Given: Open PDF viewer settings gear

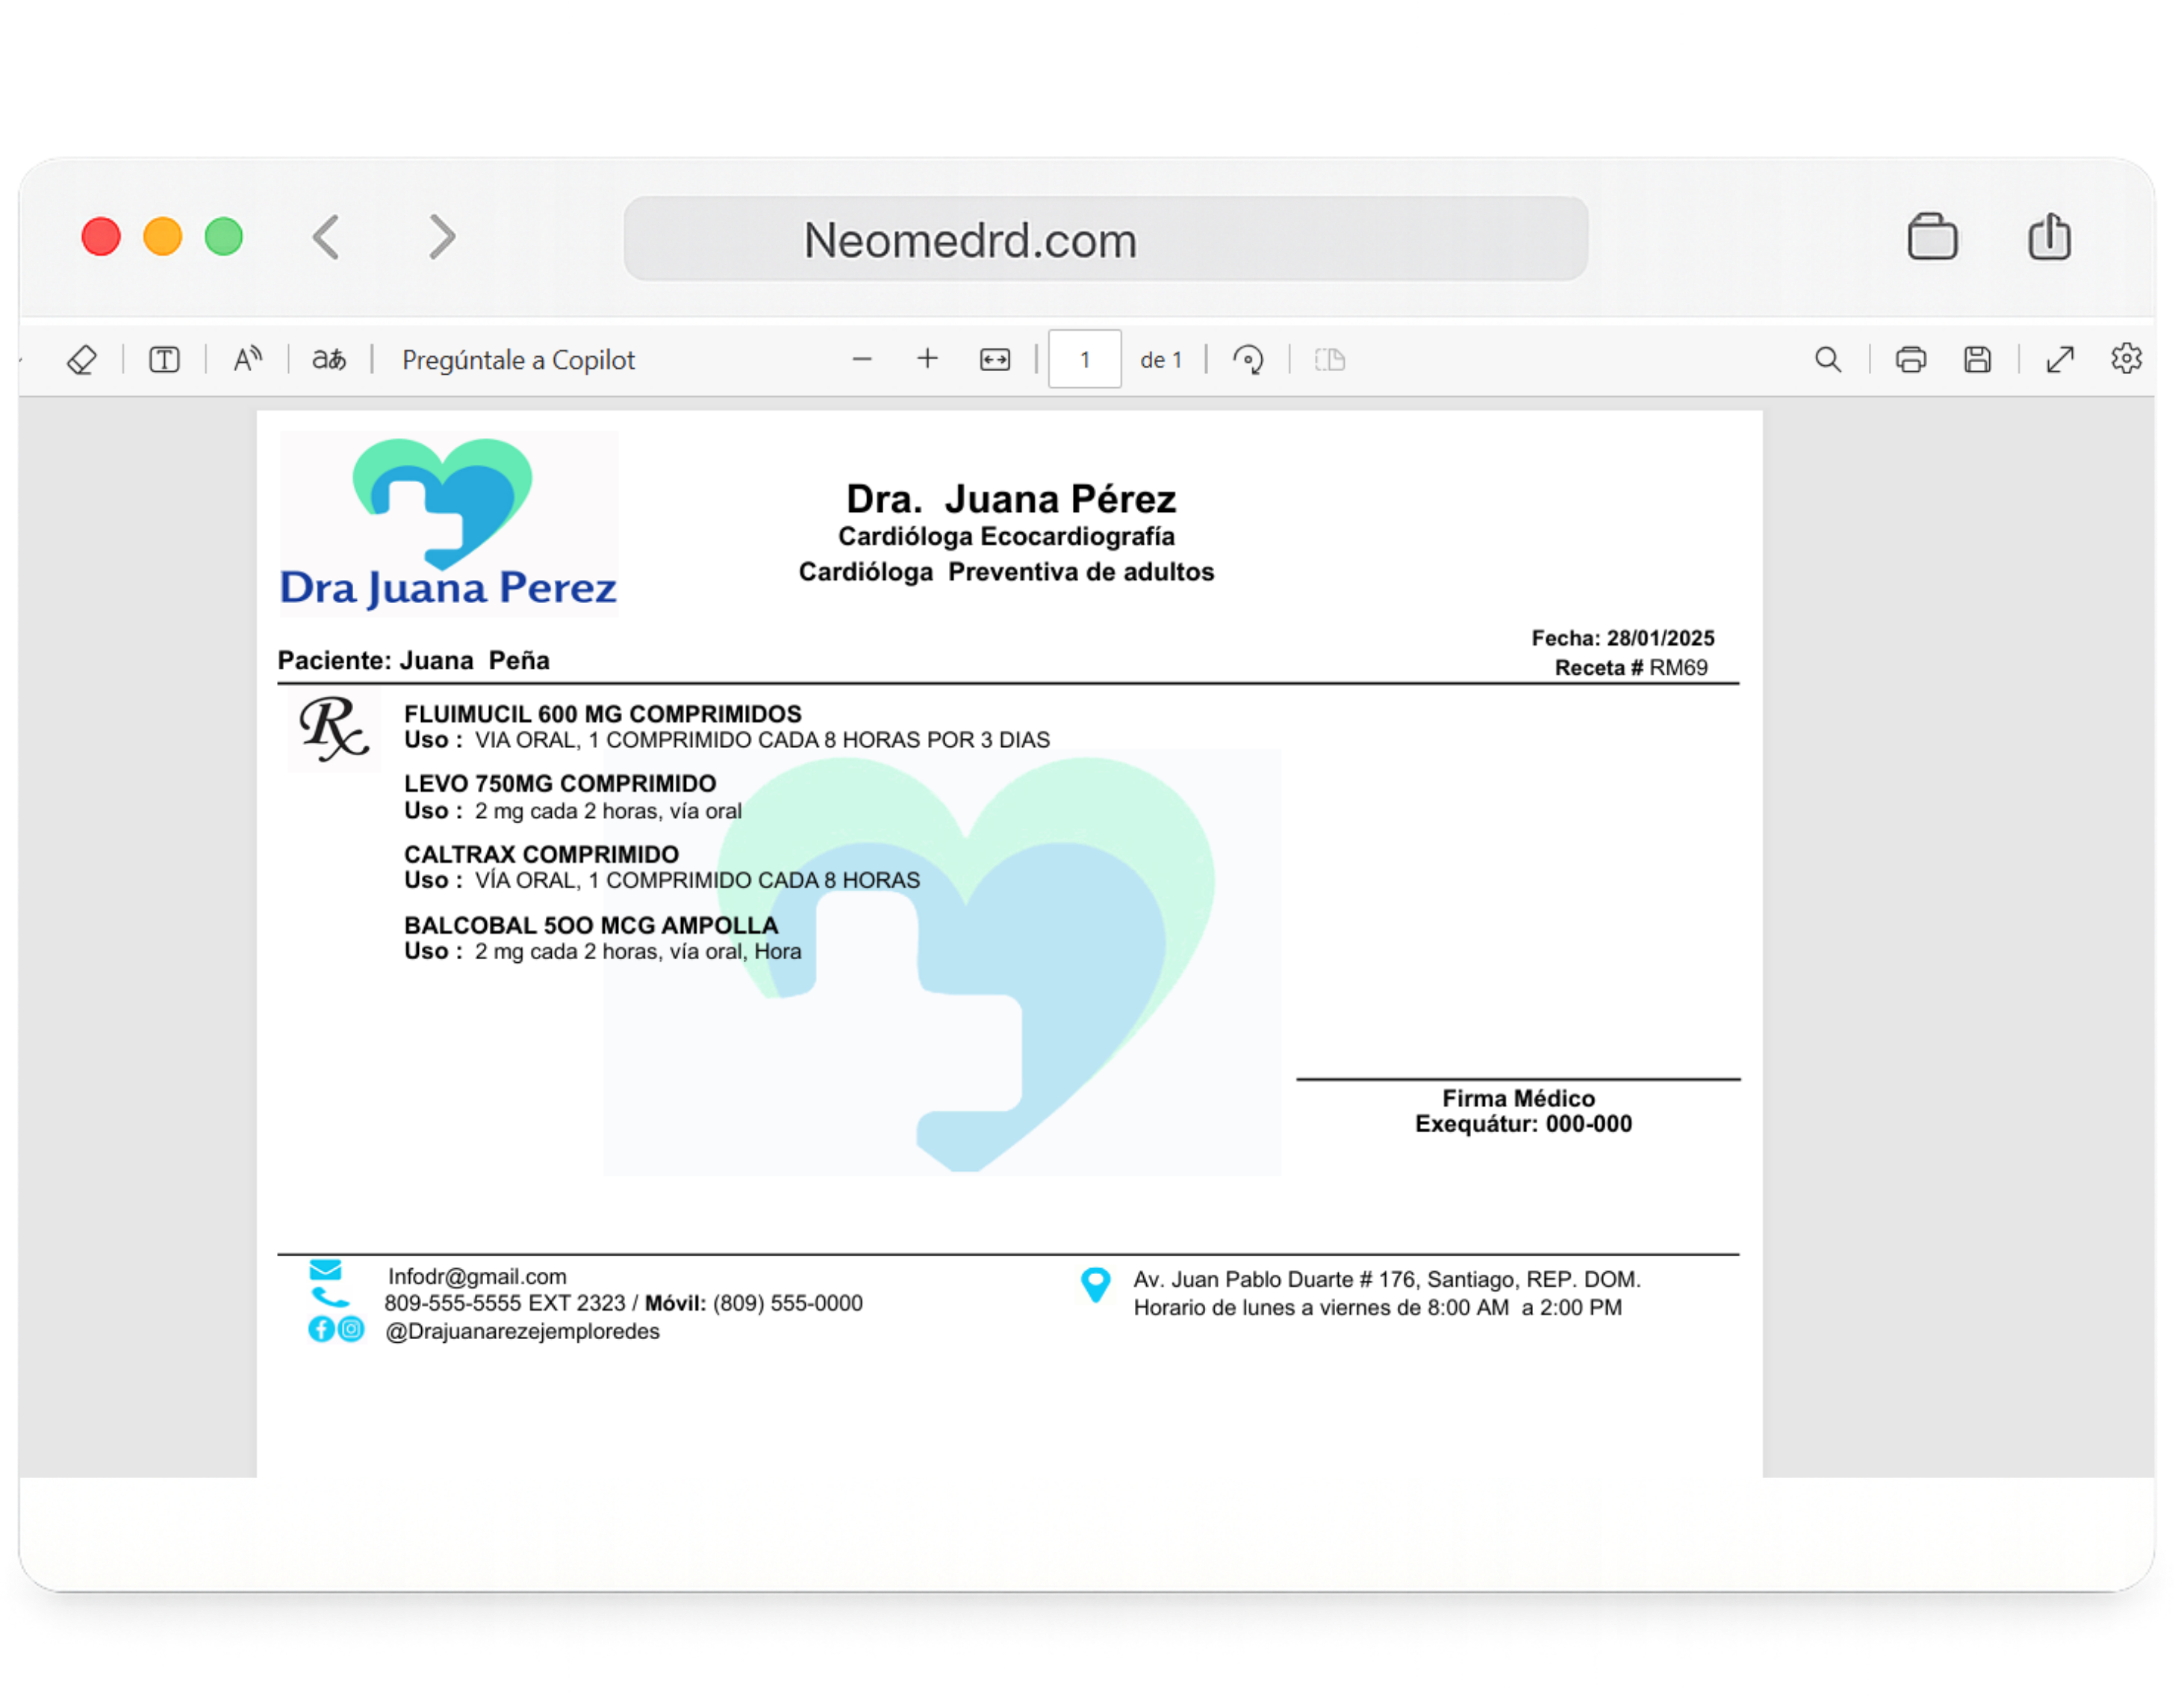Looking at the screenshot, I should click(2126, 359).
